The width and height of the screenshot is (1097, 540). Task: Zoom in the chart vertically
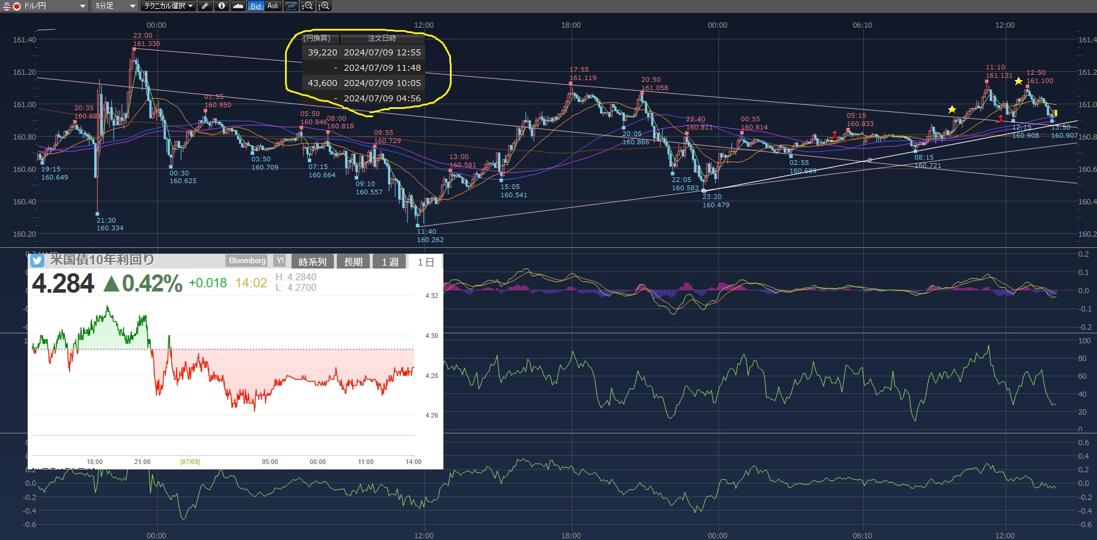tap(324, 6)
